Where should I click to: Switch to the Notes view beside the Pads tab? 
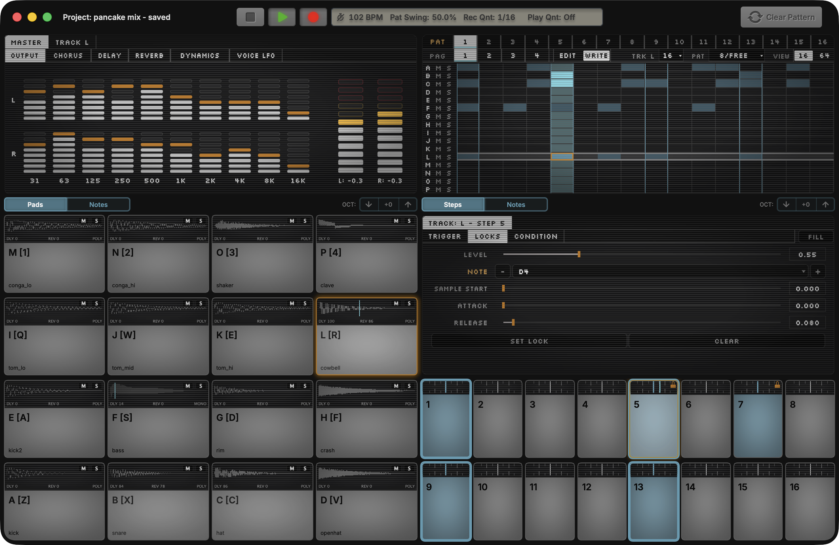(x=98, y=204)
